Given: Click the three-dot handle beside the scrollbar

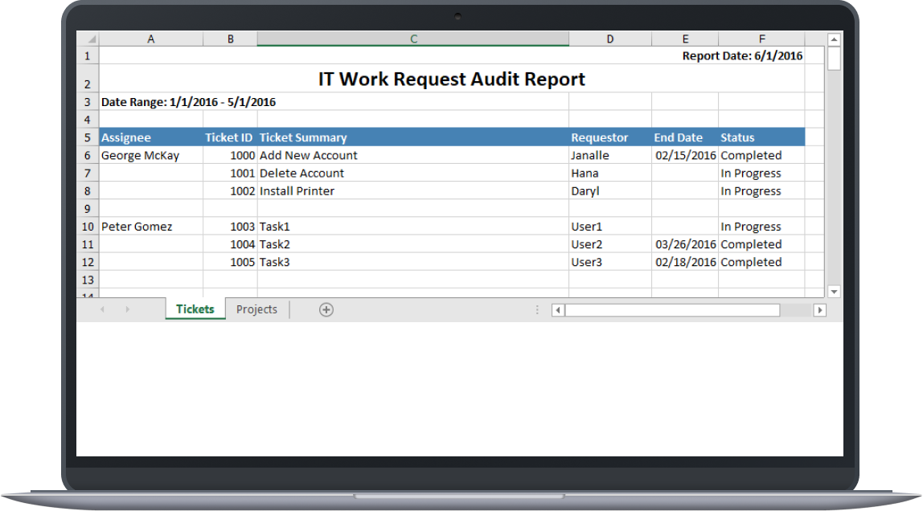Looking at the screenshot, I should click(536, 309).
